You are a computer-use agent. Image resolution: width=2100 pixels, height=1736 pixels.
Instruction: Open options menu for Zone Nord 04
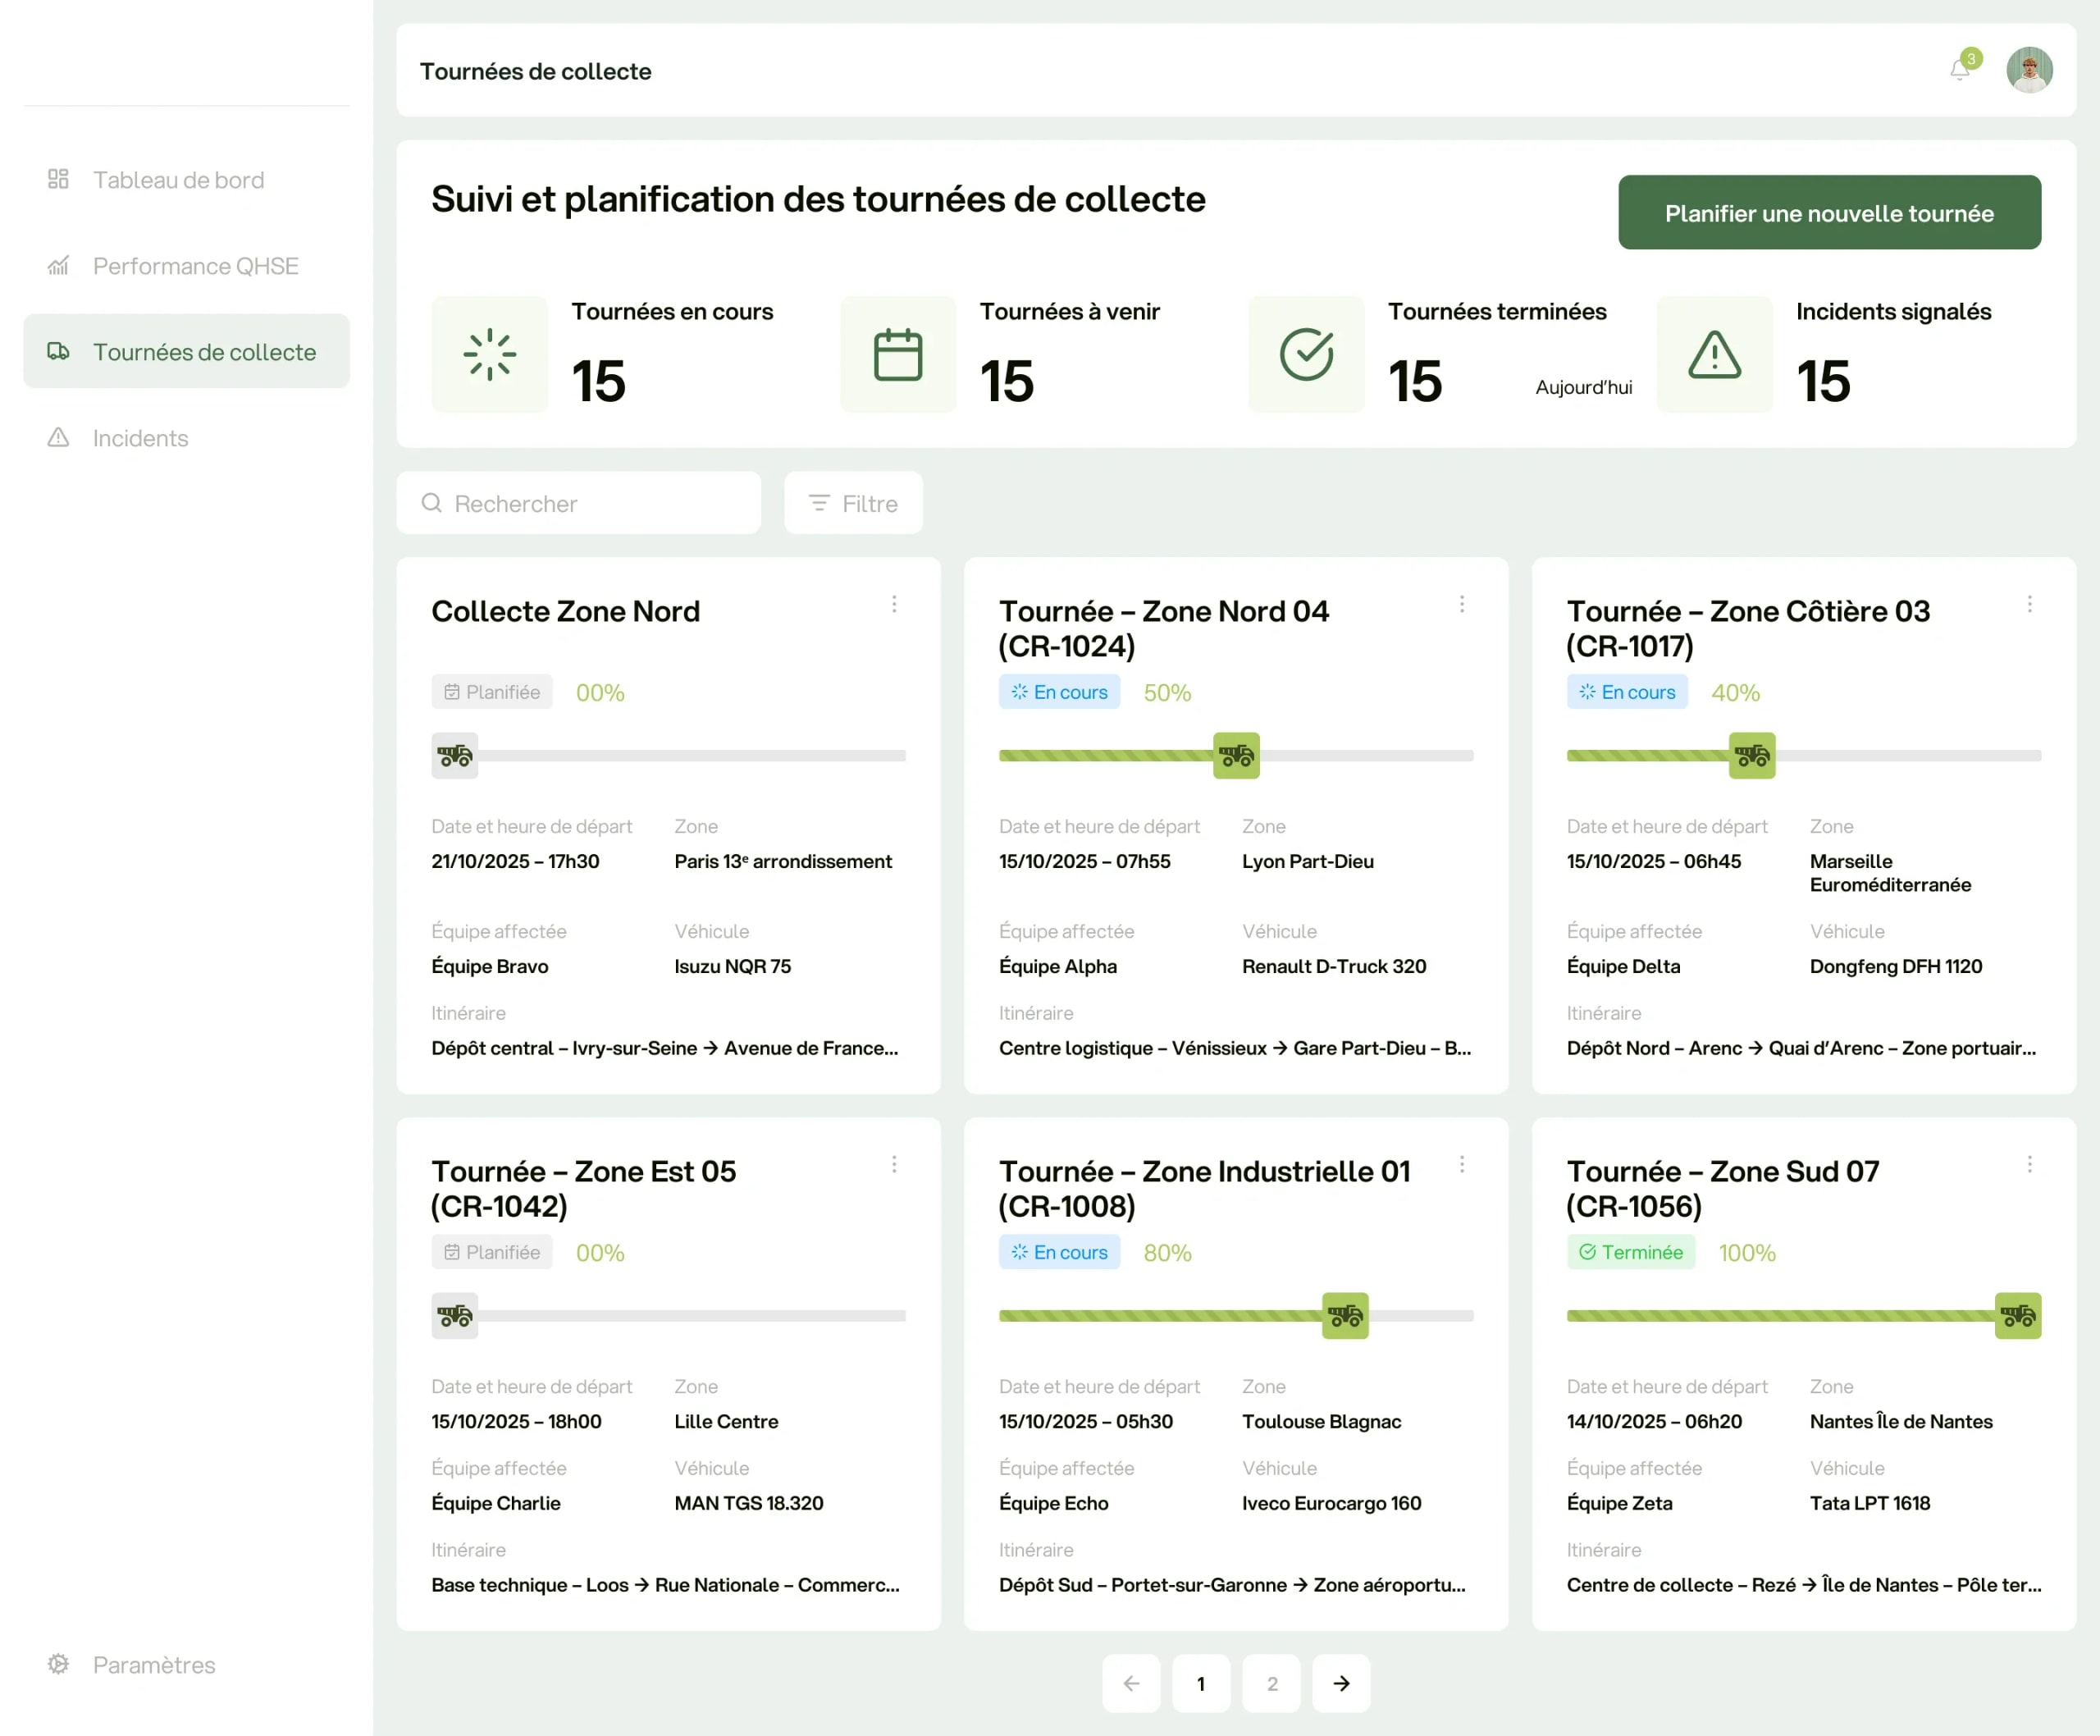pyautogui.click(x=1461, y=603)
